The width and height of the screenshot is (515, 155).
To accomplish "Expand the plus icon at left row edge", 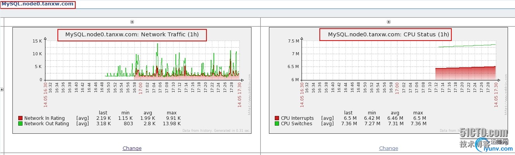I will pyautogui.click(x=2, y=89).
